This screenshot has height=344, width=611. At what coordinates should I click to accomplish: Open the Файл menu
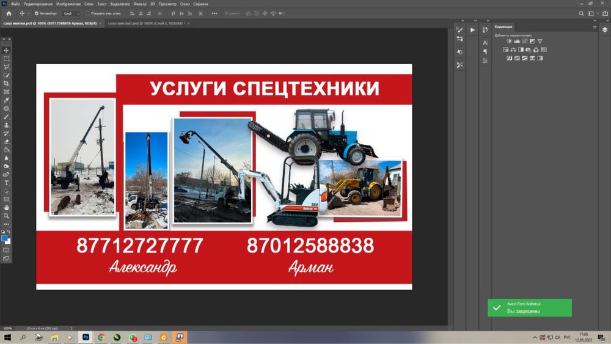click(15, 4)
